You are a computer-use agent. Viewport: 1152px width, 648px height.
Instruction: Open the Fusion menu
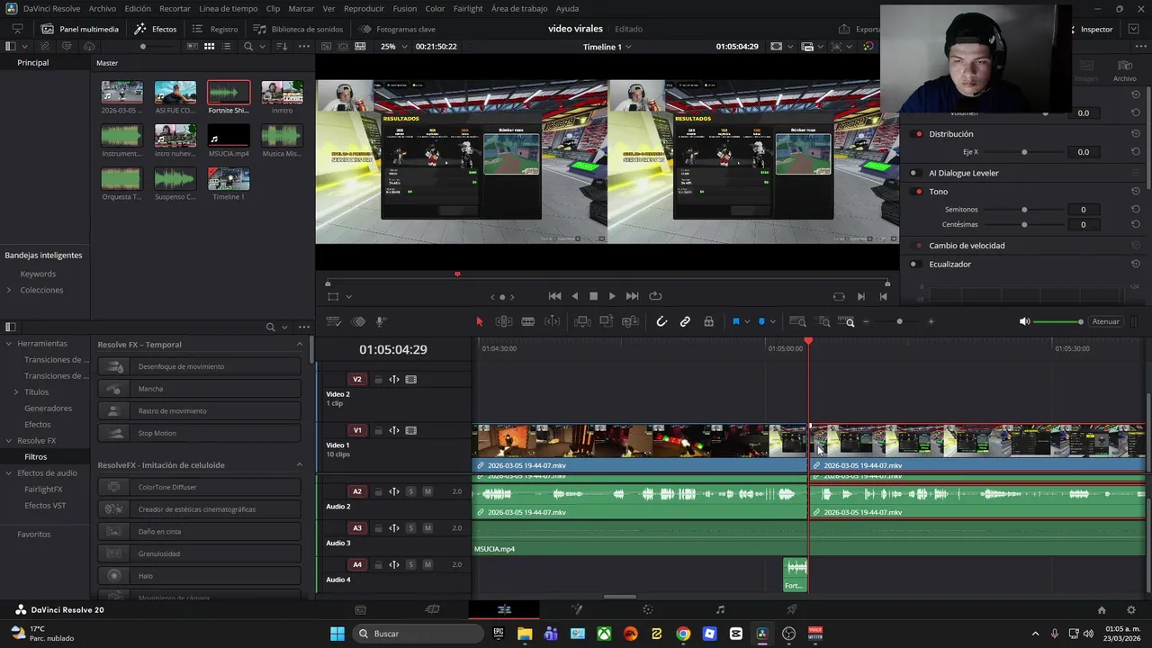(x=405, y=8)
